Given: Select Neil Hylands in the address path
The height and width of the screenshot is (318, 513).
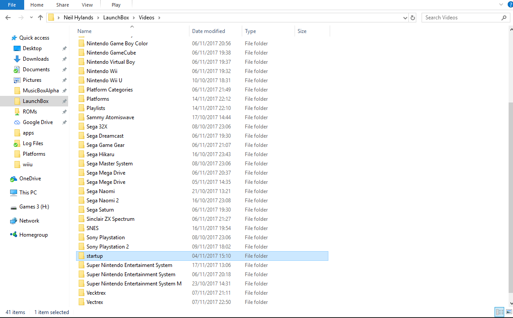Looking at the screenshot, I should click(79, 18).
